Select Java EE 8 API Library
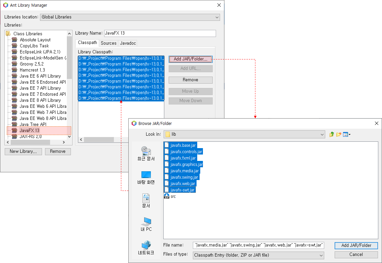This screenshot has width=382, height=263. pos(40,100)
